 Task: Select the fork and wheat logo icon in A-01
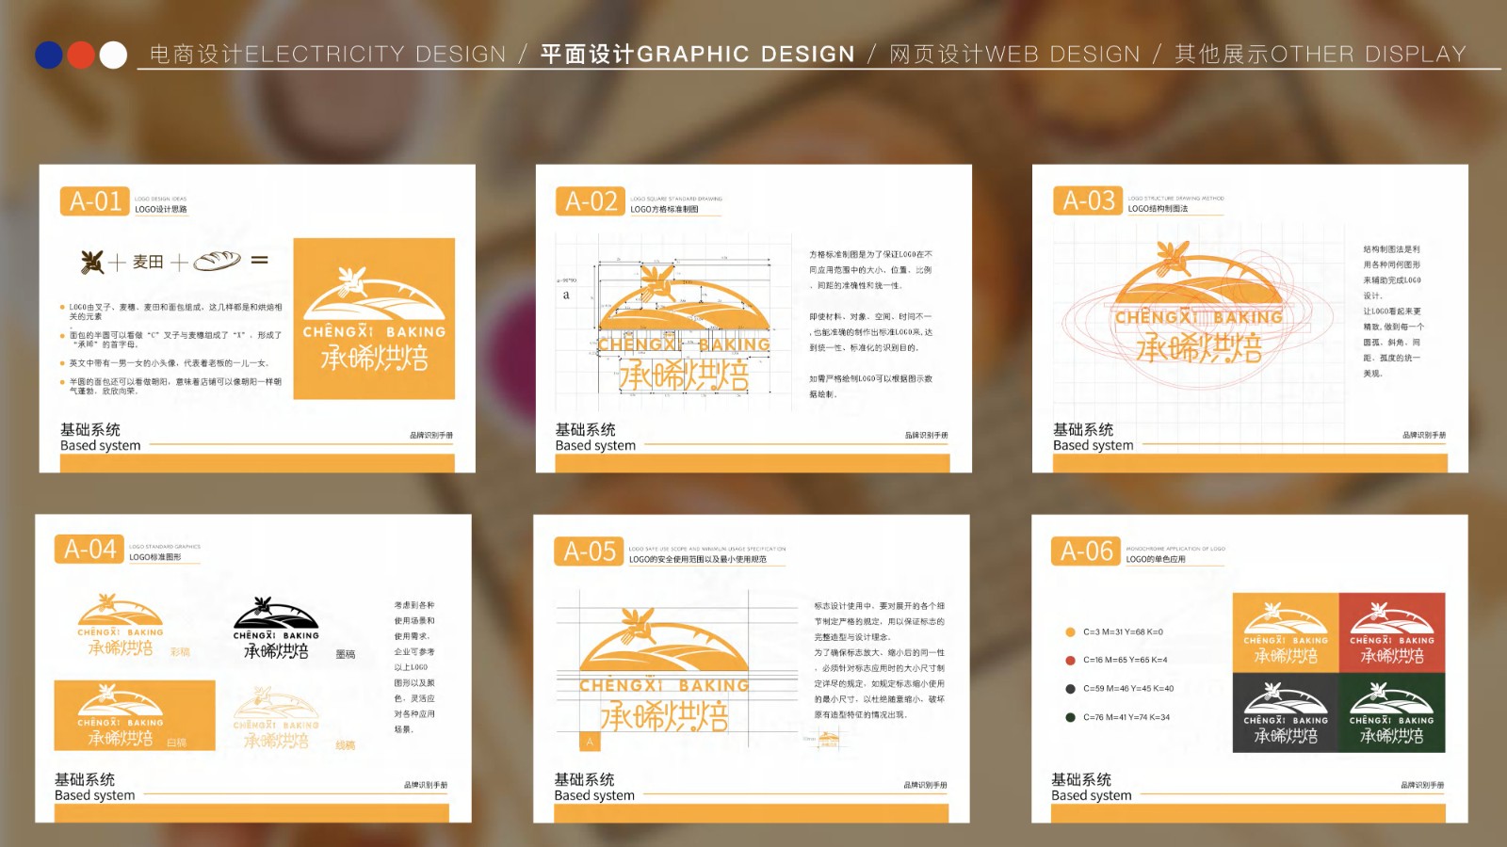tap(90, 261)
